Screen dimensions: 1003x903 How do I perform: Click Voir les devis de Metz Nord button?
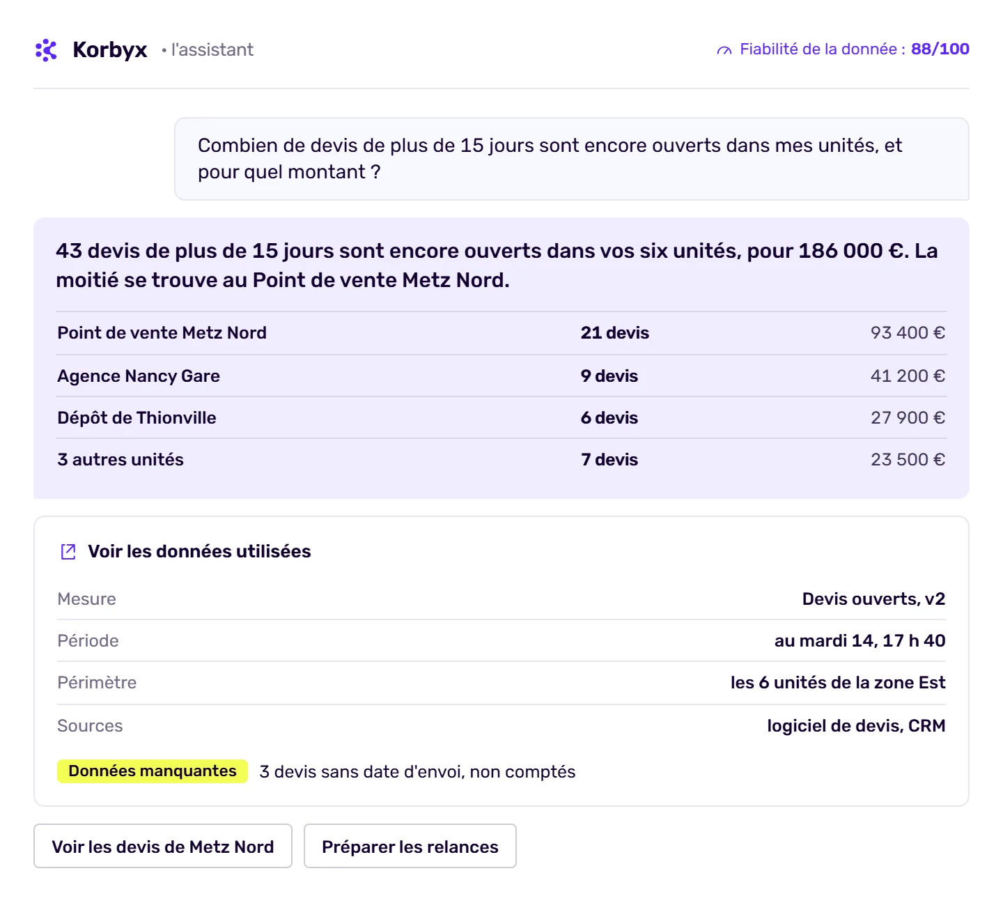[163, 846]
